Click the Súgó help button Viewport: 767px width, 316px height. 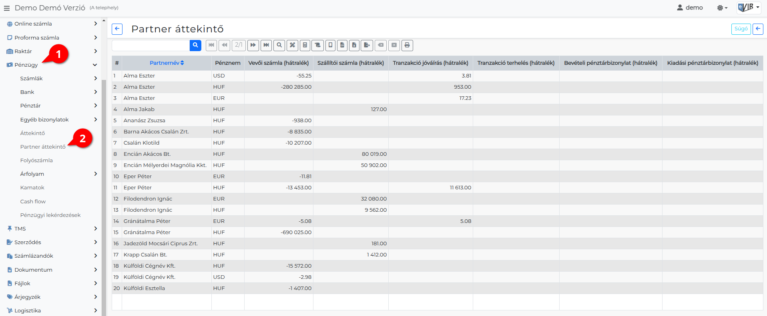point(741,29)
